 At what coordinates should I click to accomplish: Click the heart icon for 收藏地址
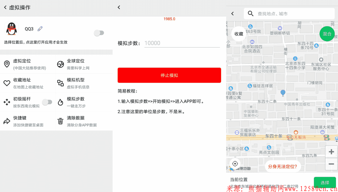click(x=7, y=83)
